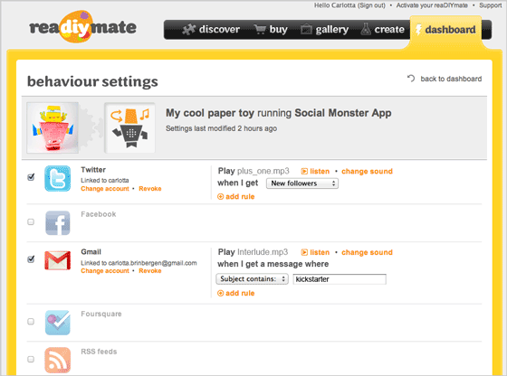Uncheck the Twitter checkbox
The image size is (507, 376).
click(x=31, y=177)
